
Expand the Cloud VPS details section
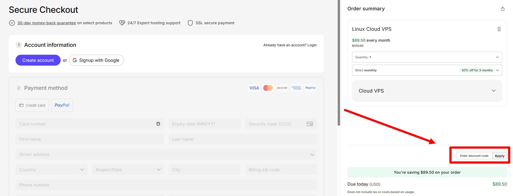427,91
